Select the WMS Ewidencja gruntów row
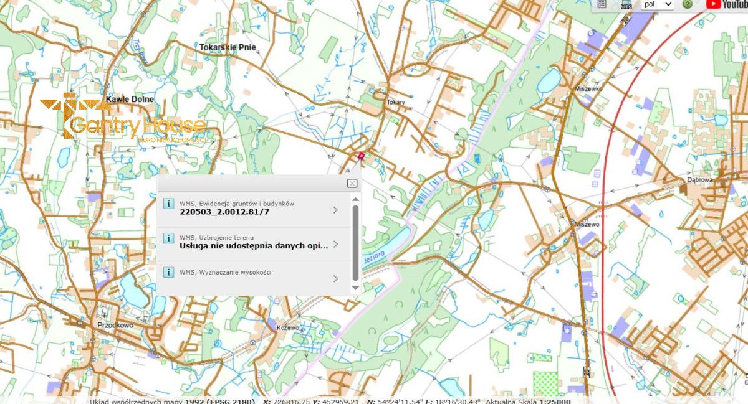The width and height of the screenshot is (748, 404). coord(249,205)
